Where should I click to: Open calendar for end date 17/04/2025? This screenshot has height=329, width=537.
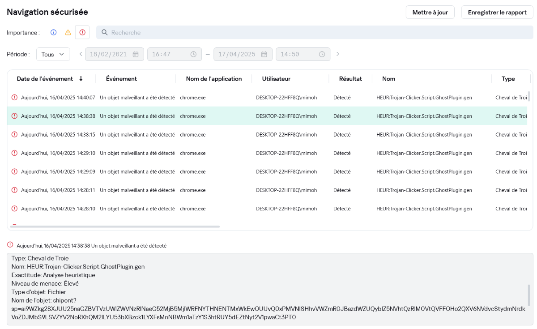click(x=264, y=54)
